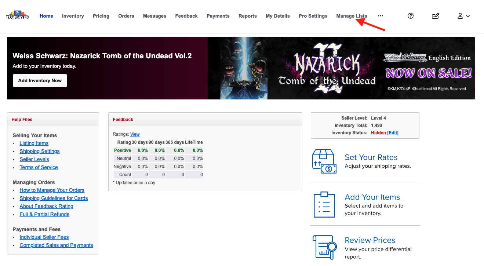The height and width of the screenshot is (266, 484).
Task: Open the Seller Levels help link
Action: [34, 159]
